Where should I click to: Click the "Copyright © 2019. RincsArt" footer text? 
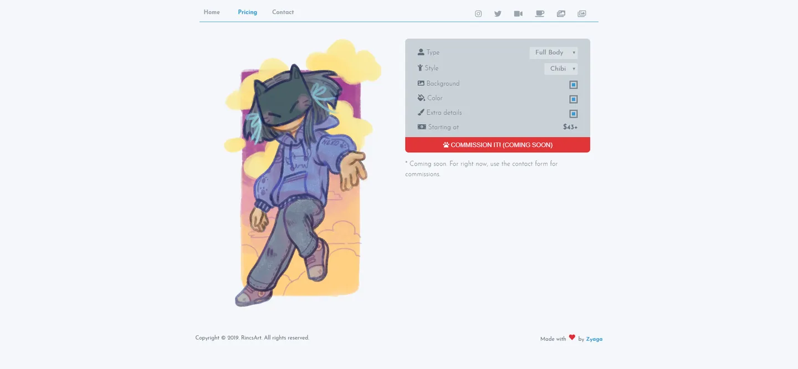252,338
